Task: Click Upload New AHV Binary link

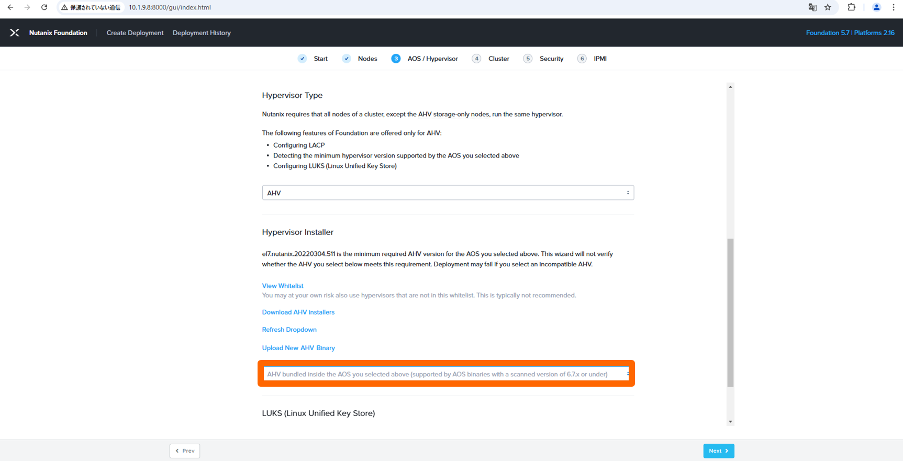Action: click(298, 348)
